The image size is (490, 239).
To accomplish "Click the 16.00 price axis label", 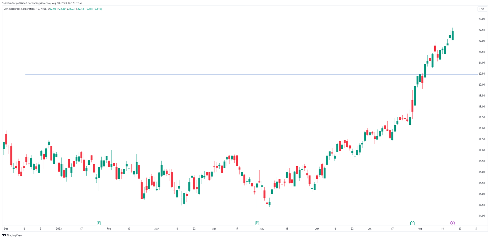I will click(x=482, y=172).
